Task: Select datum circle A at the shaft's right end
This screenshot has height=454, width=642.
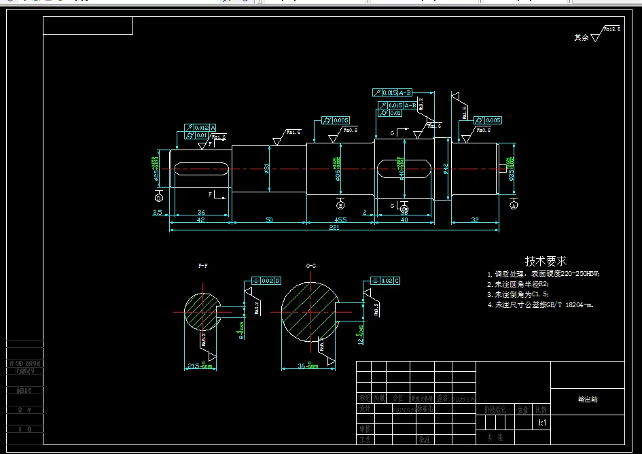Action: tap(514, 205)
